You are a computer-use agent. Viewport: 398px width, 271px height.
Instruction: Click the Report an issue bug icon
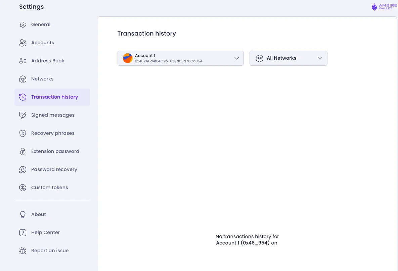[23, 251]
